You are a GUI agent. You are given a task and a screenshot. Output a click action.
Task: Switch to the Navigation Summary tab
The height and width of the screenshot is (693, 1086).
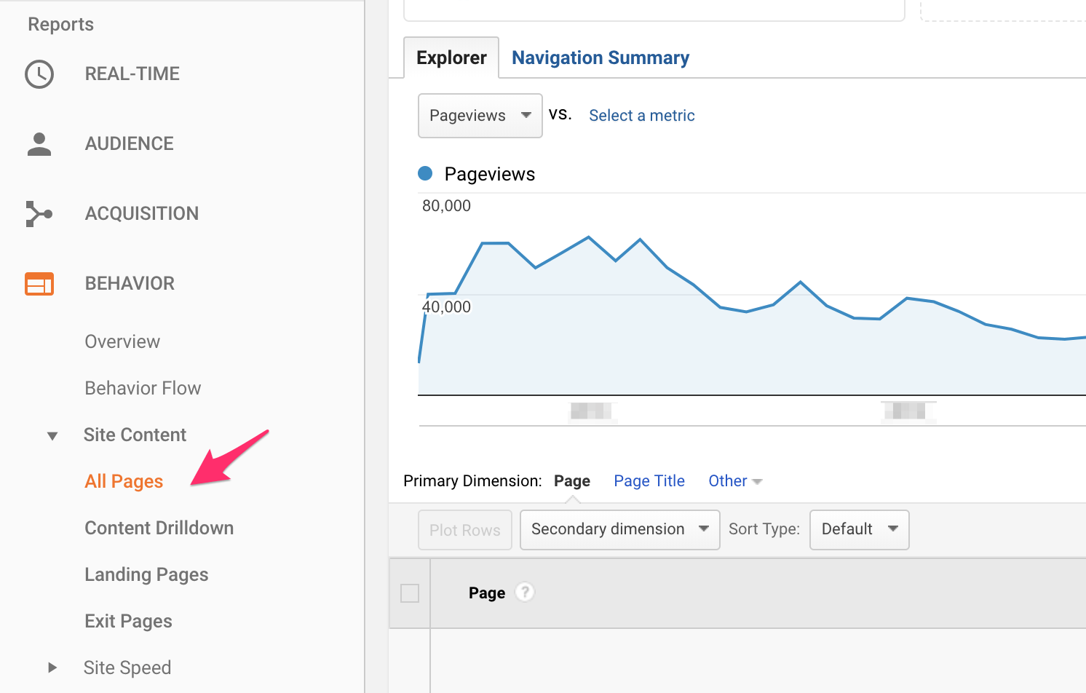point(601,58)
